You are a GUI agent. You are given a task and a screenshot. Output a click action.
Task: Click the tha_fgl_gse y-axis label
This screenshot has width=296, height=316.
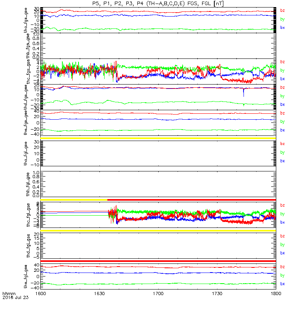(x=26, y=154)
